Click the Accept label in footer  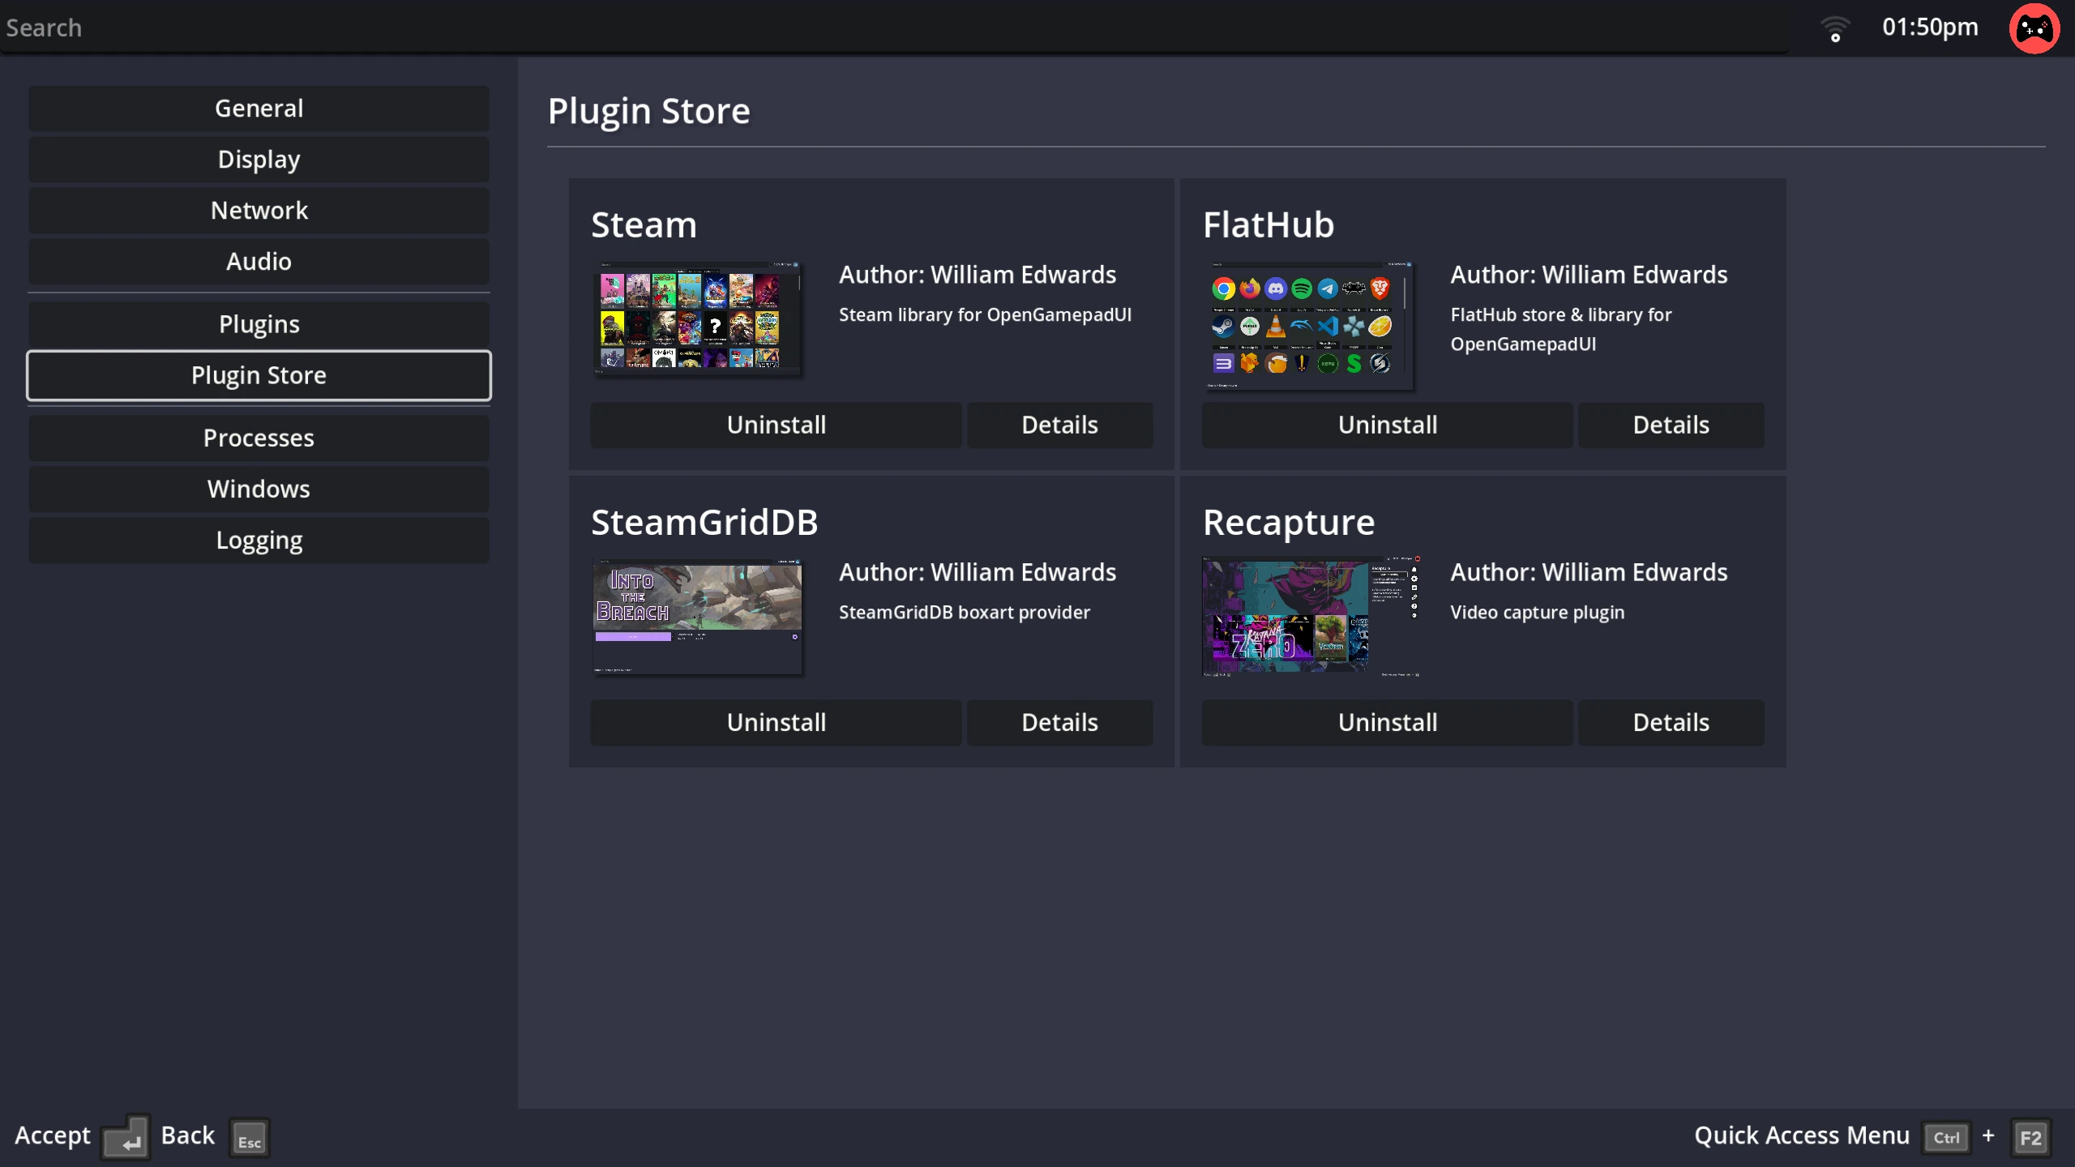53,1136
